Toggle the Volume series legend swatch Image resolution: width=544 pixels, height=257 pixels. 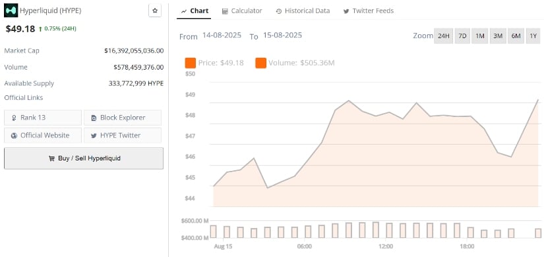click(261, 63)
